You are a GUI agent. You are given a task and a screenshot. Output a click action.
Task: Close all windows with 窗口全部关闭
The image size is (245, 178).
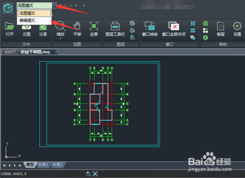tap(174, 29)
